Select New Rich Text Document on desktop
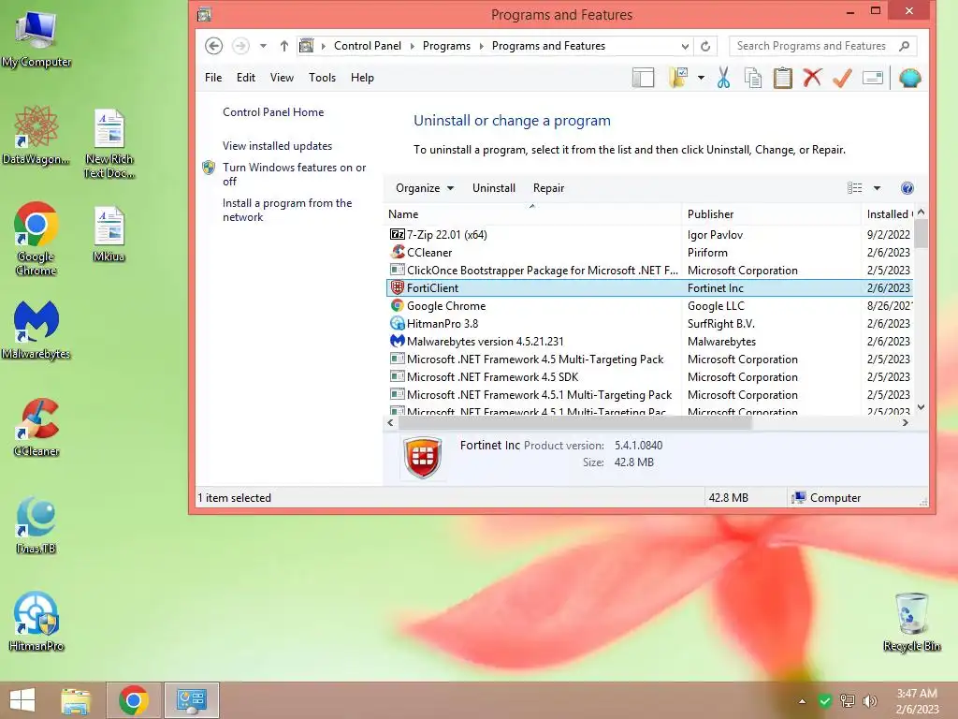The image size is (958, 719). [109, 143]
